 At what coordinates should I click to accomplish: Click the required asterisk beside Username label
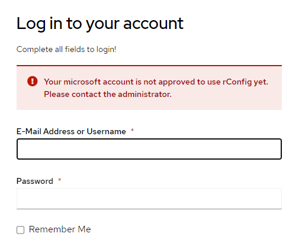[132, 130]
